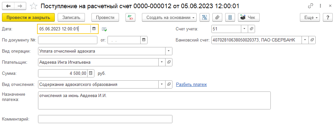Copy the document link via the chain icon
The height and width of the screenshot is (131, 335).
(x=310, y=6)
